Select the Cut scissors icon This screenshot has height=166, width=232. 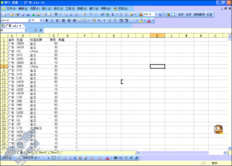(71, 15)
